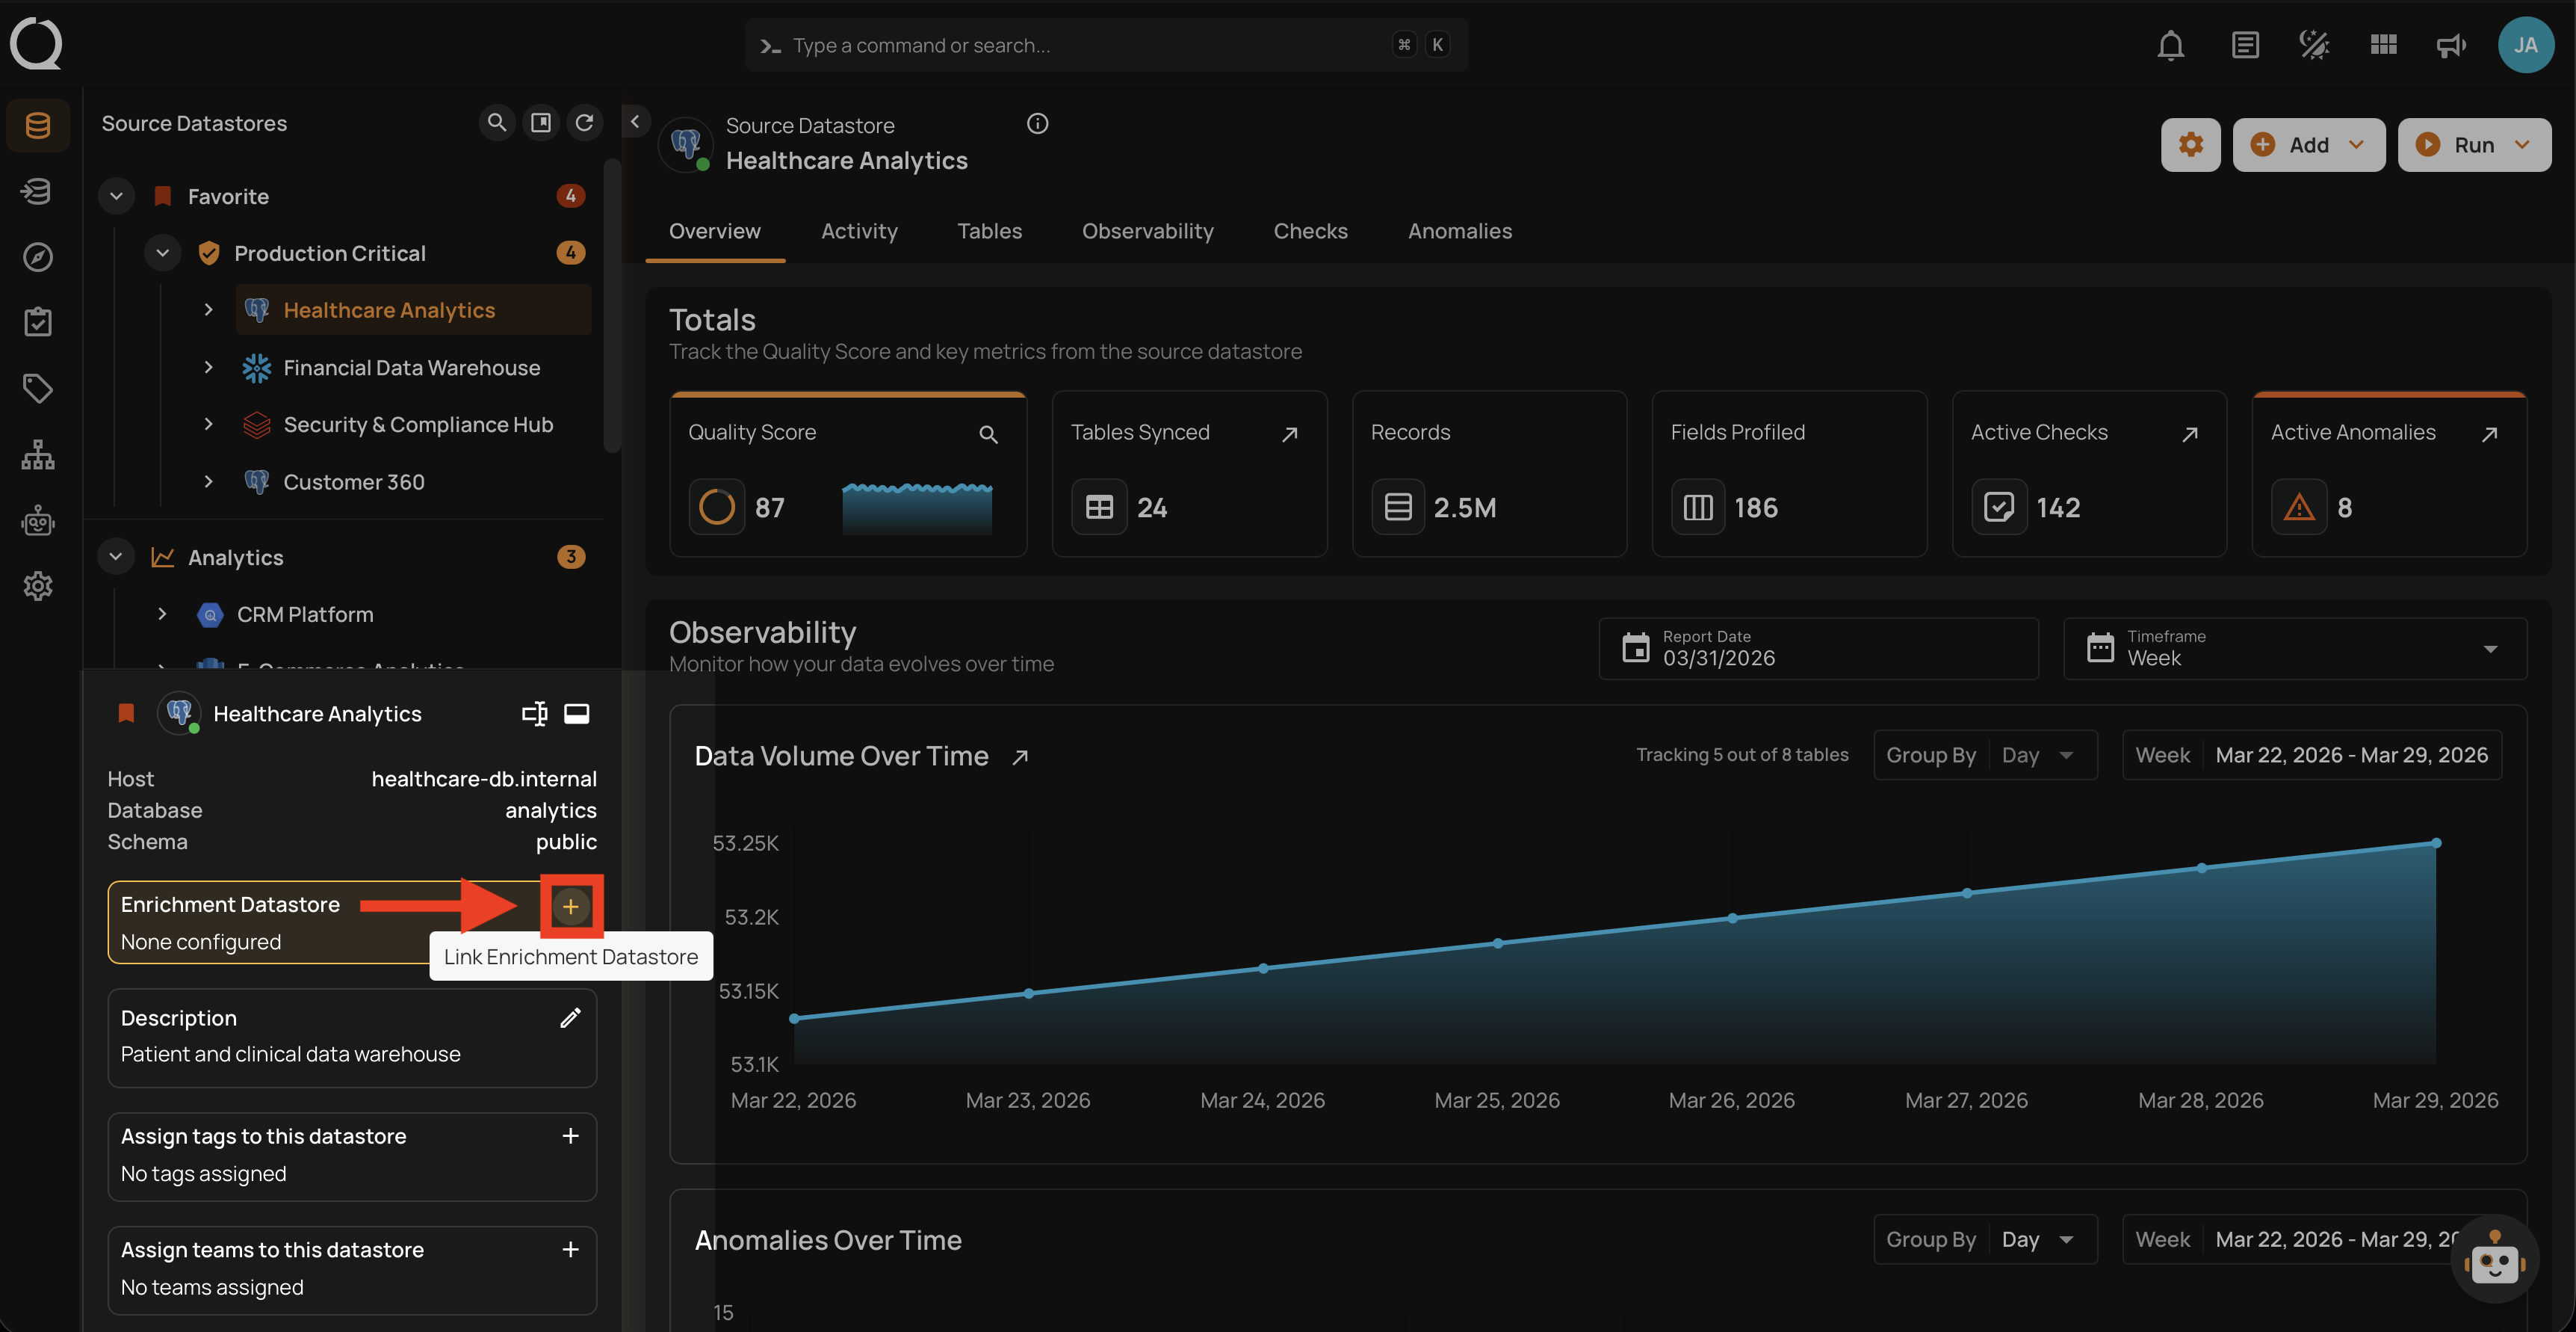
Task: Expand the Healthcare Analytics tree node
Action: 208,310
